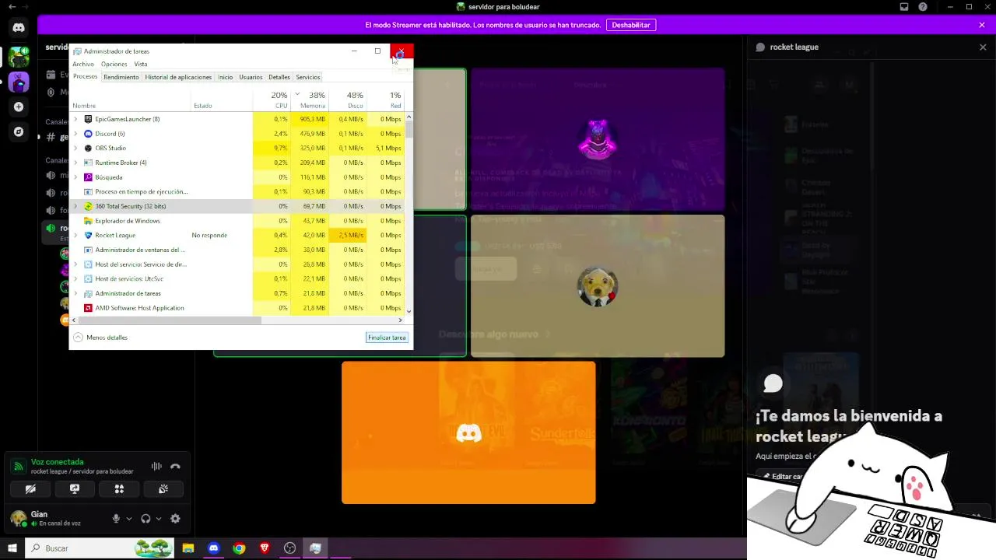Select the Among Us purple server icon
996x560 pixels.
point(19,82)
